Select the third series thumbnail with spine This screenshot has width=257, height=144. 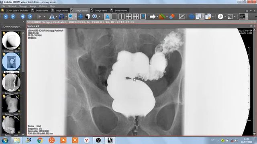(11, 83)
